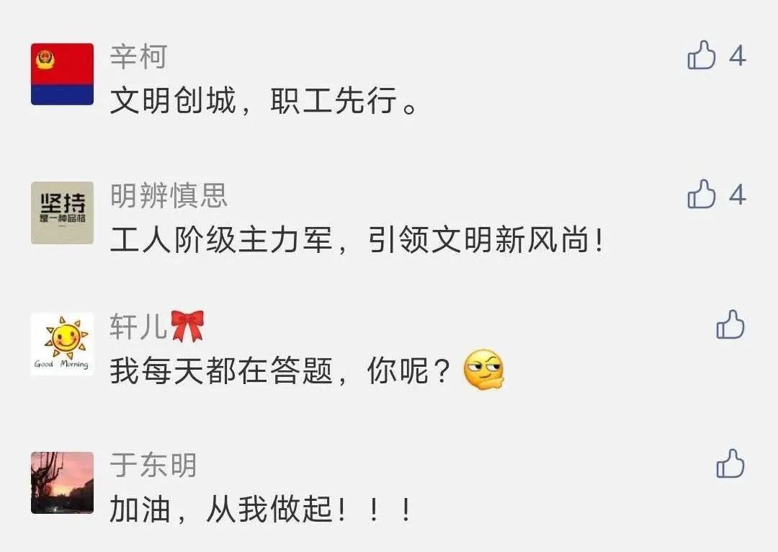Screen dimensions: 778x552
Task: Select the comment 文明创城，职工先行。
Action: tap(264, 101)
